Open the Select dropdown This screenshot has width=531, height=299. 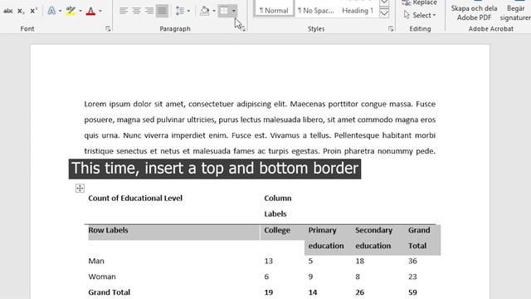point(420,15)
